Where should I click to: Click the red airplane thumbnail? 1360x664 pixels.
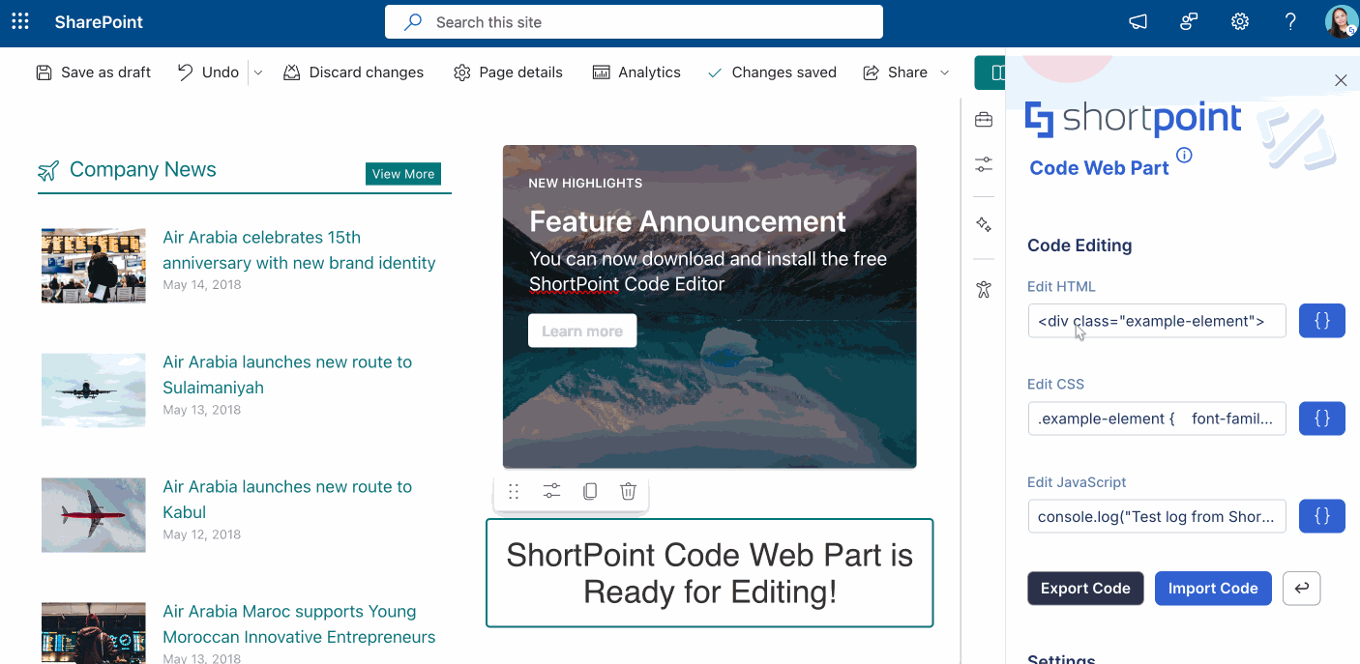94,515
